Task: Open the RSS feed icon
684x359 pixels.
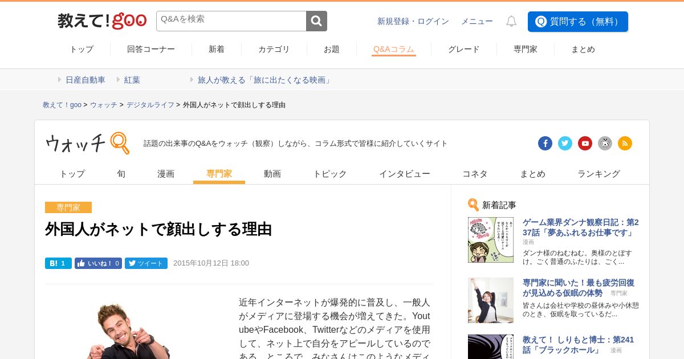Action: click(625, 144)
